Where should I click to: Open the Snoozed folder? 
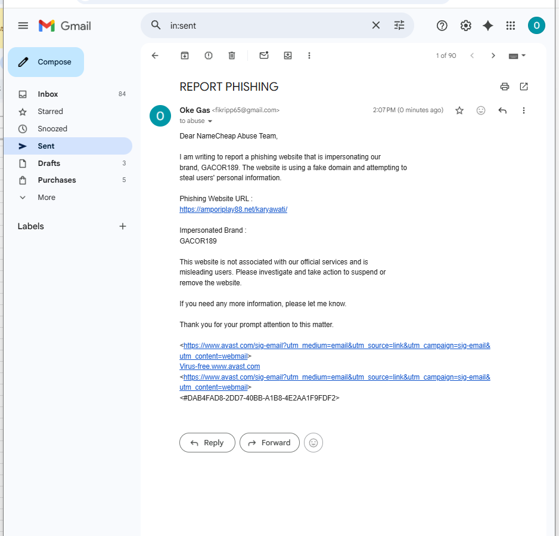pyautogui.click(x=68, y=128)
